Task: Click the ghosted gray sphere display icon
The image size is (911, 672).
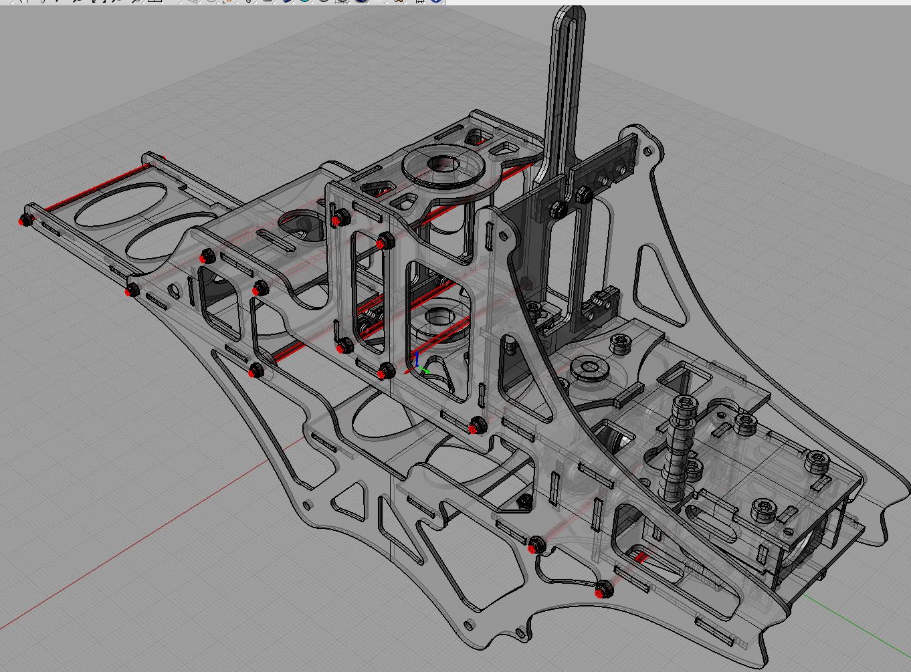Action: pyautogui.click(x=323, y=3)
